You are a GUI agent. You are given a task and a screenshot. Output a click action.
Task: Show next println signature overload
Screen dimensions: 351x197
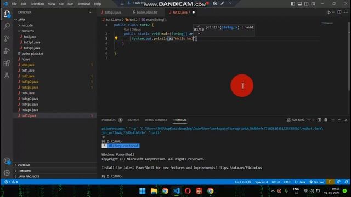(199, 33)
